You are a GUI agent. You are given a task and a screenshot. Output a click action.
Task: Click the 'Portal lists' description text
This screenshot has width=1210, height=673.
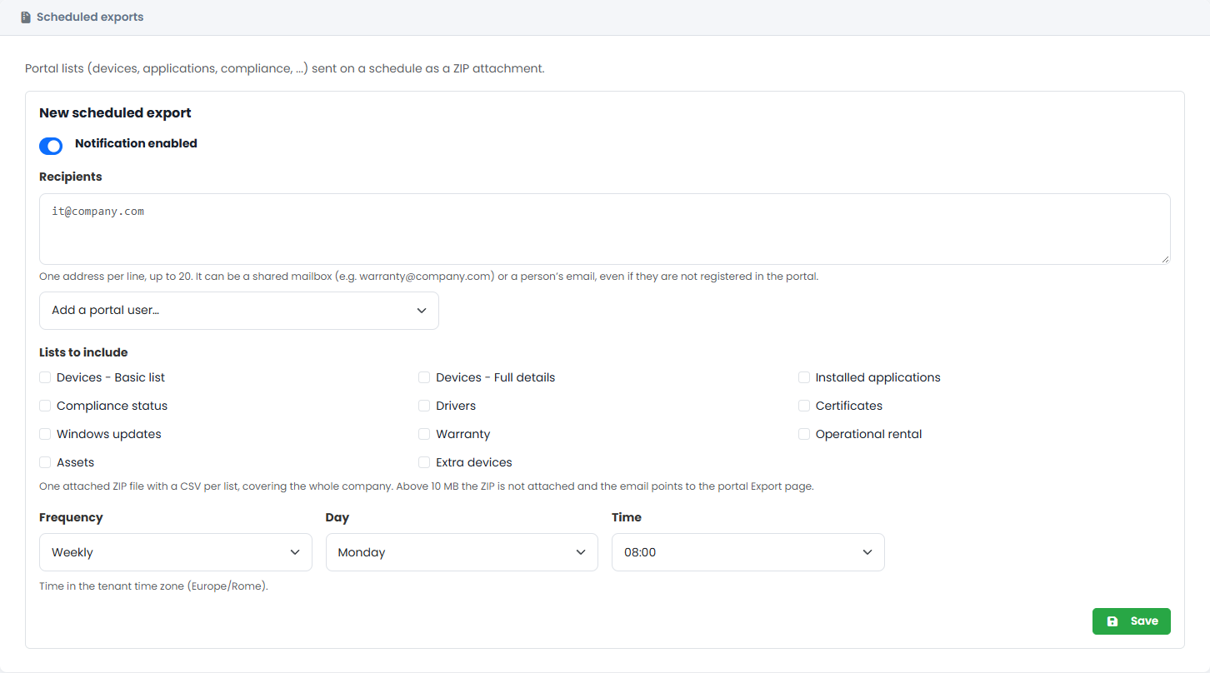click(285, 68)
